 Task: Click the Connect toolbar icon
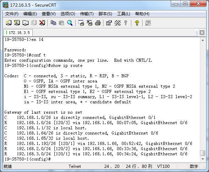9,23
